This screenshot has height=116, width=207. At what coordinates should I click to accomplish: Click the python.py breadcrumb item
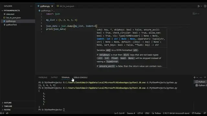[46, 11]
